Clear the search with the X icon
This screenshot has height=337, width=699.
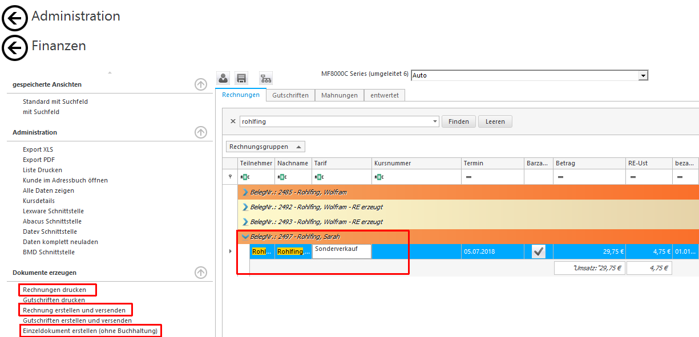233,121
